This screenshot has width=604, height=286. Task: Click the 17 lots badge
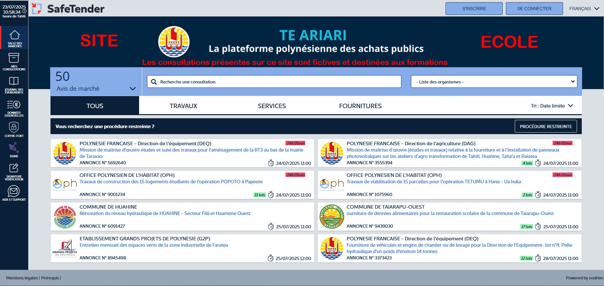tap(527, 227)
